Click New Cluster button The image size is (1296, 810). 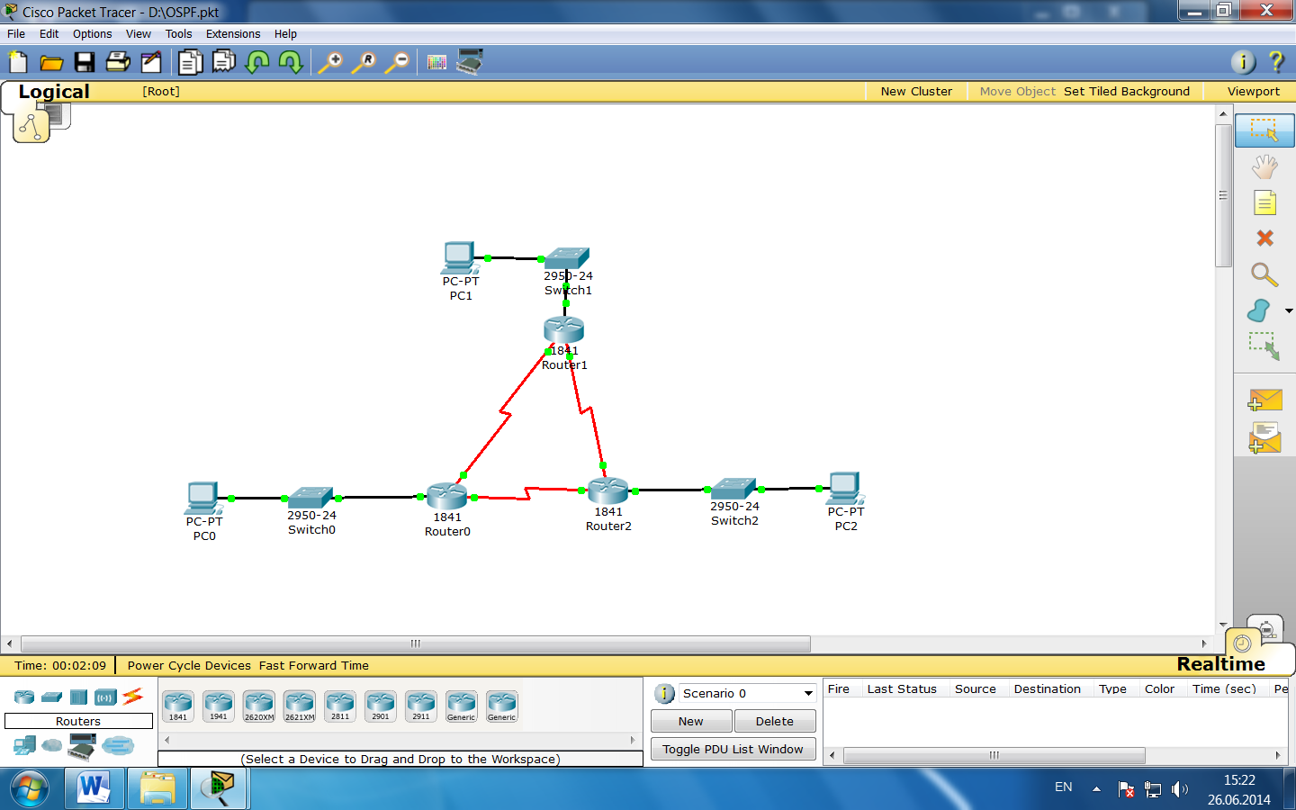916,92
